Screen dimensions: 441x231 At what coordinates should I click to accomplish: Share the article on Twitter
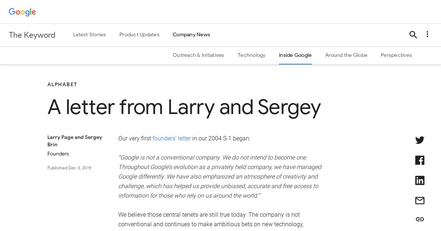click(420, 140)
